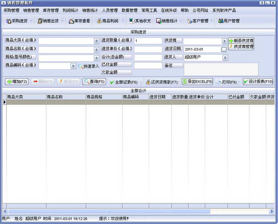The width and height of the screenshot is (278, 224).
Task: Open the 客户管理 toolbar icon
Action: (190, 22)
